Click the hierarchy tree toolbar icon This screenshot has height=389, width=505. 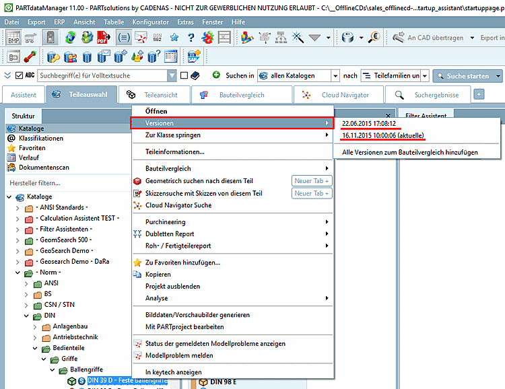(x=281, y=38)
